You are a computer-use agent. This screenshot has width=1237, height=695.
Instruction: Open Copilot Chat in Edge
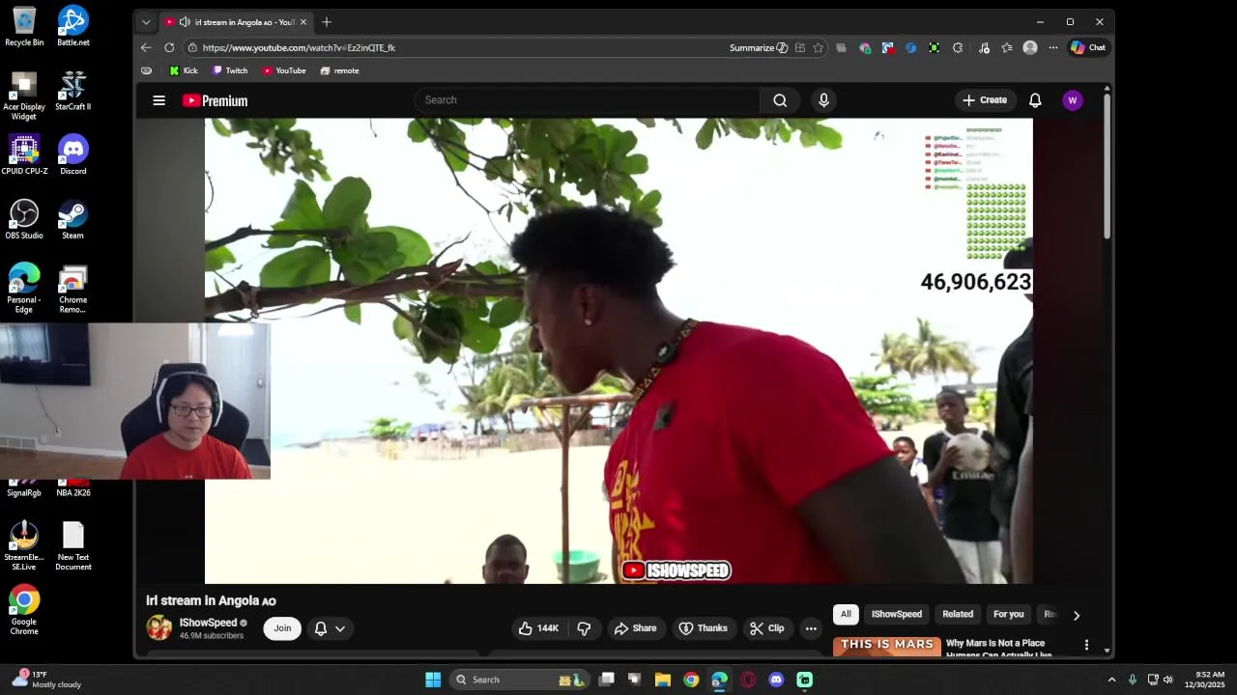(1088, 47)
